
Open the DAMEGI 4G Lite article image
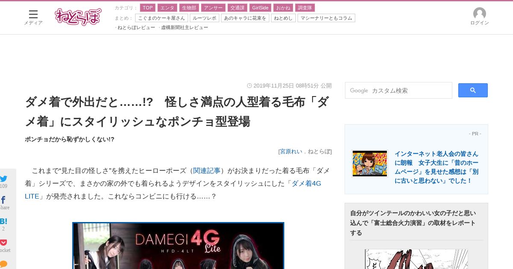point(178,246)
